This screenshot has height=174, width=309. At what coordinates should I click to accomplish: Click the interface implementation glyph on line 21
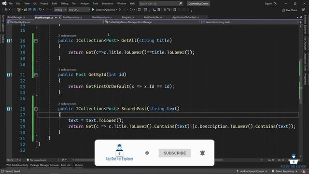[9, 75]
